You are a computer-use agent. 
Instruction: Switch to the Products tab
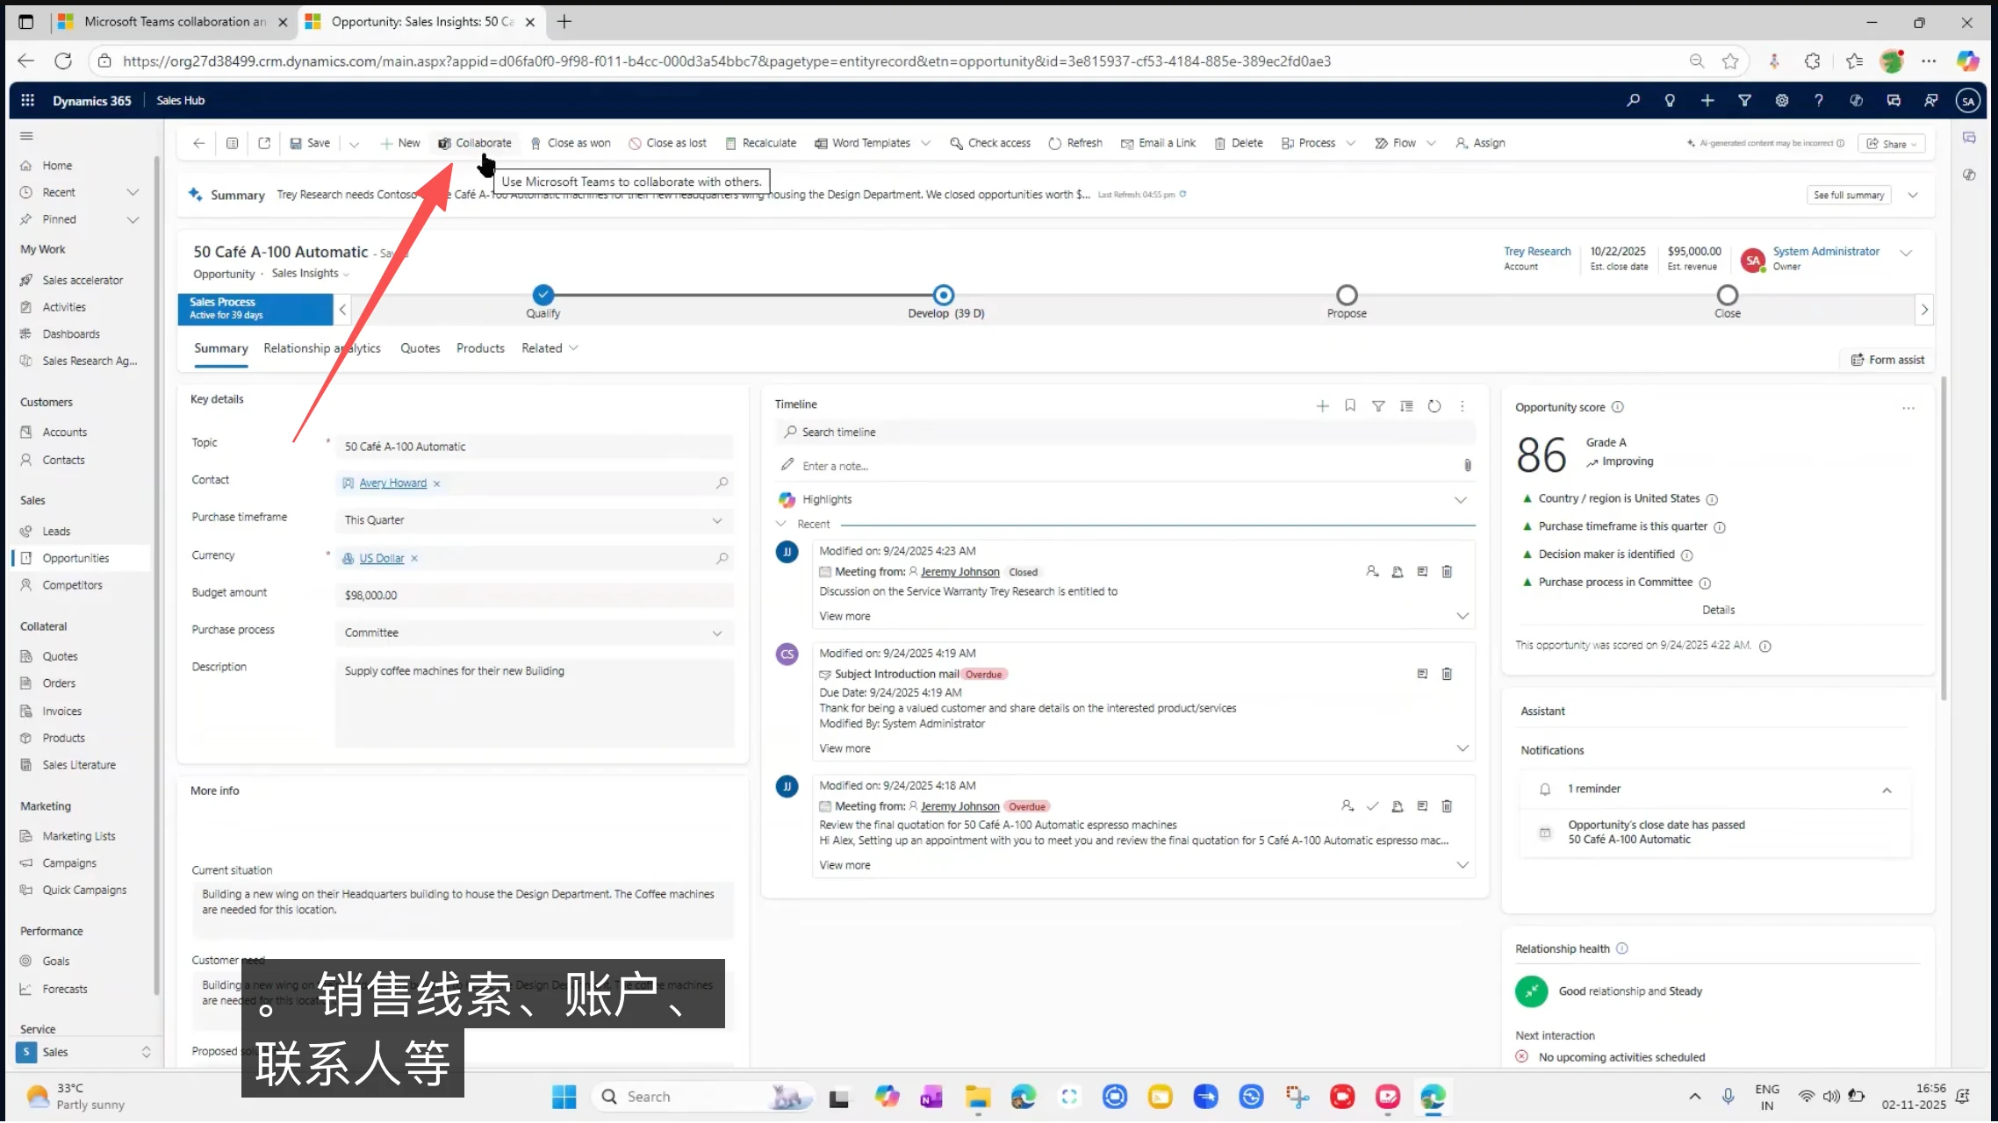pyautogui.click(x=480, y=348)
